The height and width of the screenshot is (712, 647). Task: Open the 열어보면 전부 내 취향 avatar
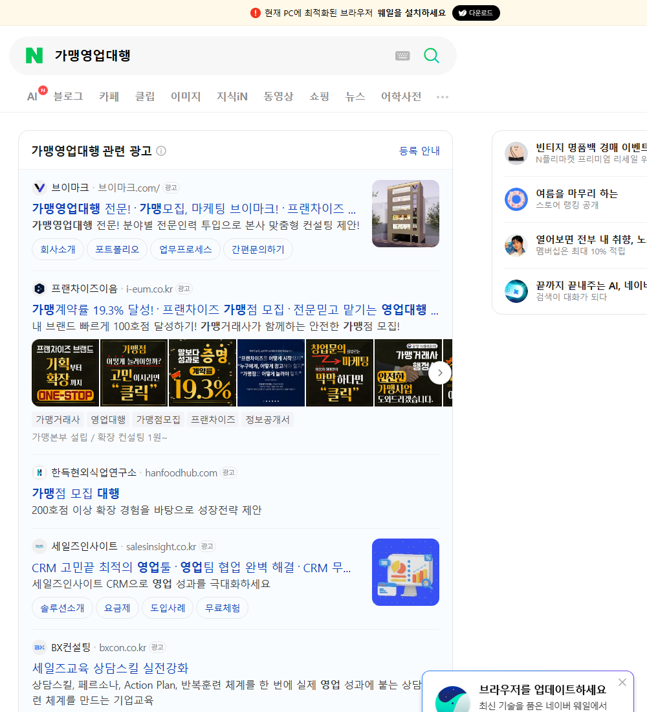516,245
